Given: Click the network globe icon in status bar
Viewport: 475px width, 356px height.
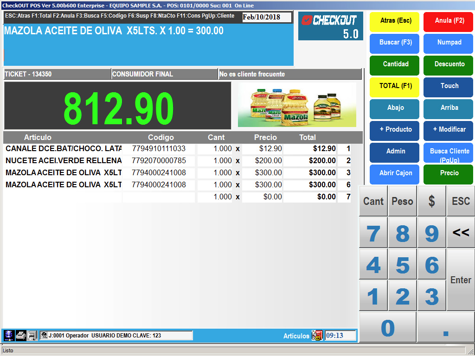Looking at the screenshot, I should coord(8,336).
